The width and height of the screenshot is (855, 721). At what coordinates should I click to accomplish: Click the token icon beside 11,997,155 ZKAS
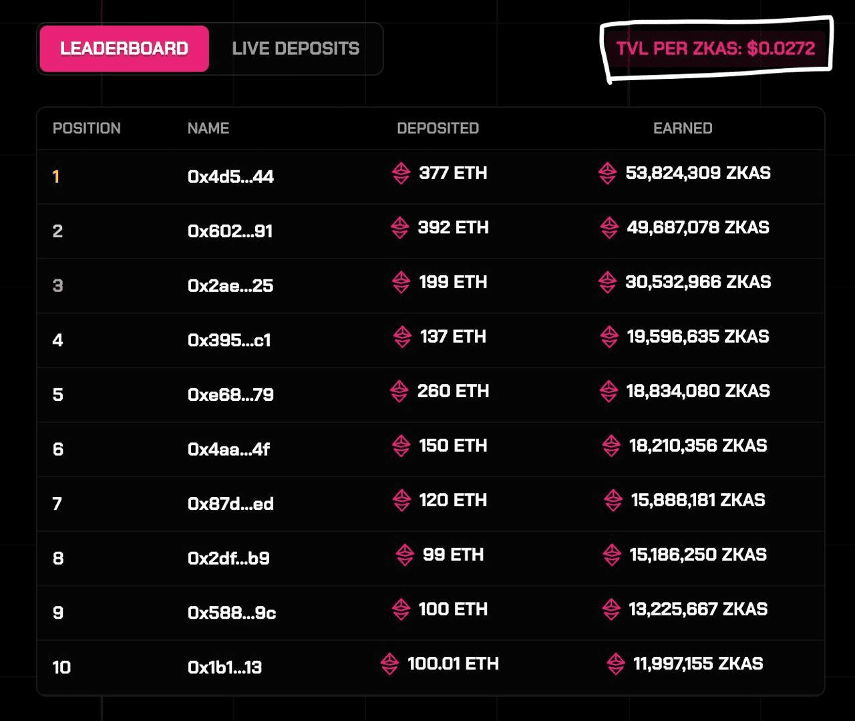(615, 664)
